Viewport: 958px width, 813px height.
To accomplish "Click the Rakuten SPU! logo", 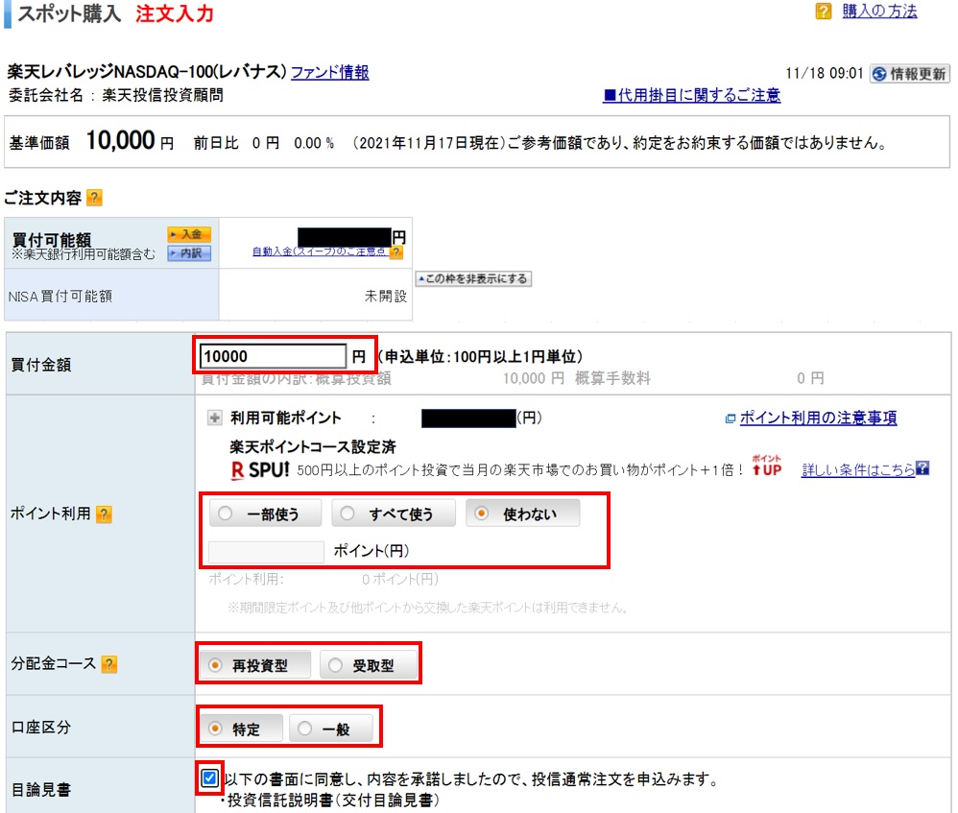I will (260, 469).
